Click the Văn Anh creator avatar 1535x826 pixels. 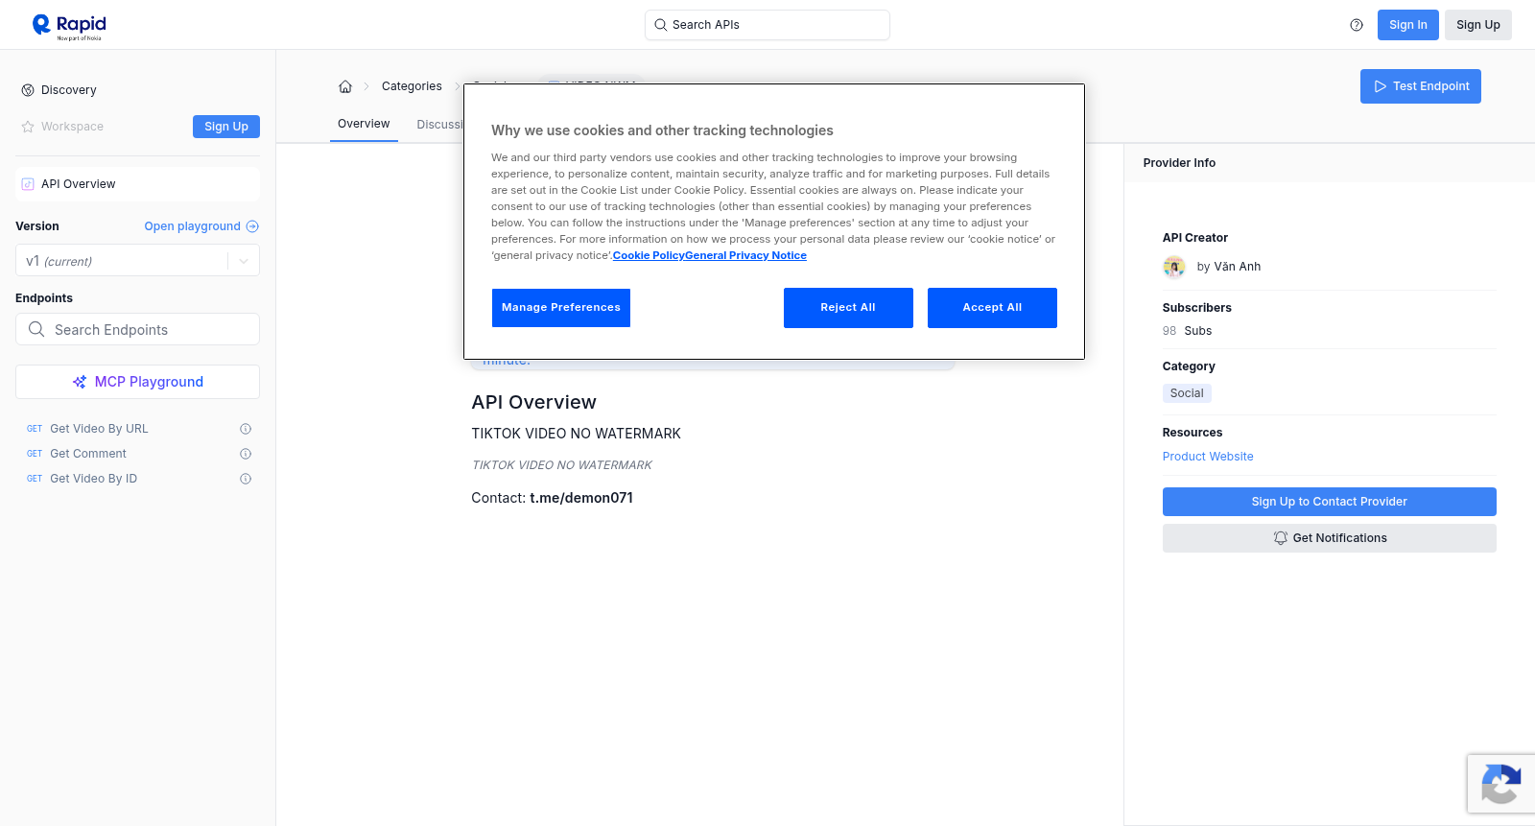pyautogui.click(x=1174, y=267)
